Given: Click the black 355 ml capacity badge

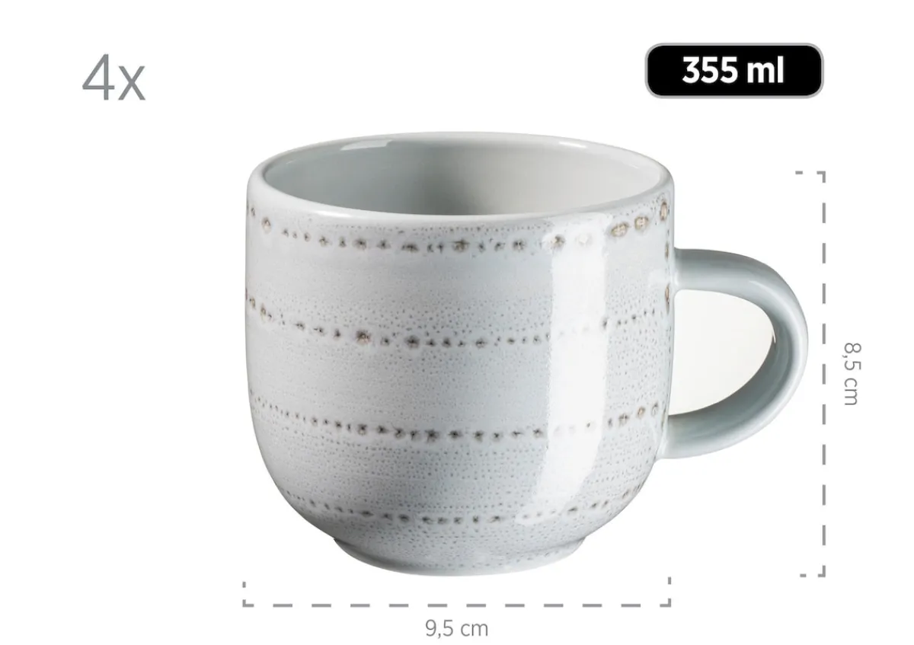Looking at the screenshot, I should 734,71.
